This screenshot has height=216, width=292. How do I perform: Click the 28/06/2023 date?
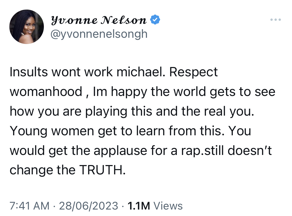point(89,206)
